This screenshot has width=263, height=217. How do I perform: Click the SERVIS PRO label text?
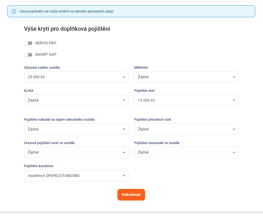click(46, 43)
